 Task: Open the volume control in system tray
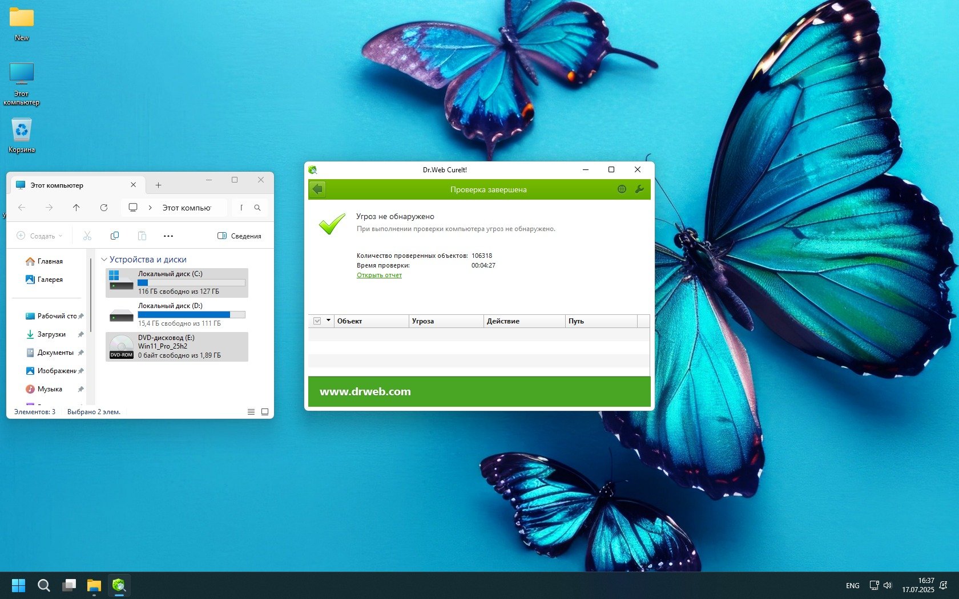[888, 585]
